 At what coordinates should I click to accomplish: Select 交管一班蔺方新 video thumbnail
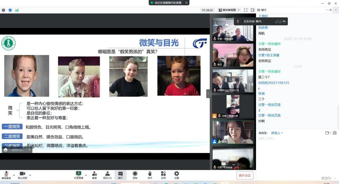233,106
